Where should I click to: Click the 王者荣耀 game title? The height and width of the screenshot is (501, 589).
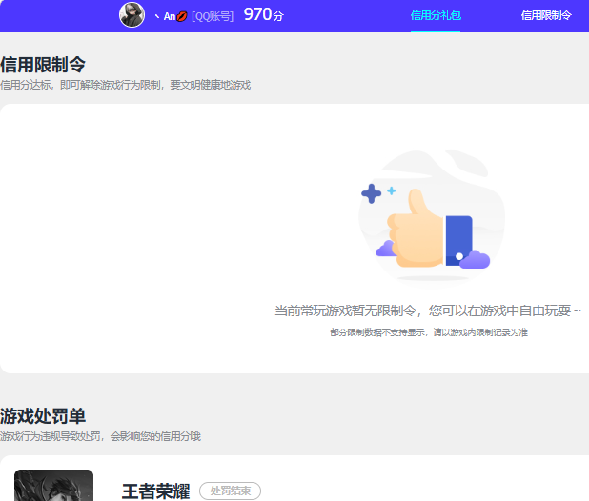tap(155, 491)
